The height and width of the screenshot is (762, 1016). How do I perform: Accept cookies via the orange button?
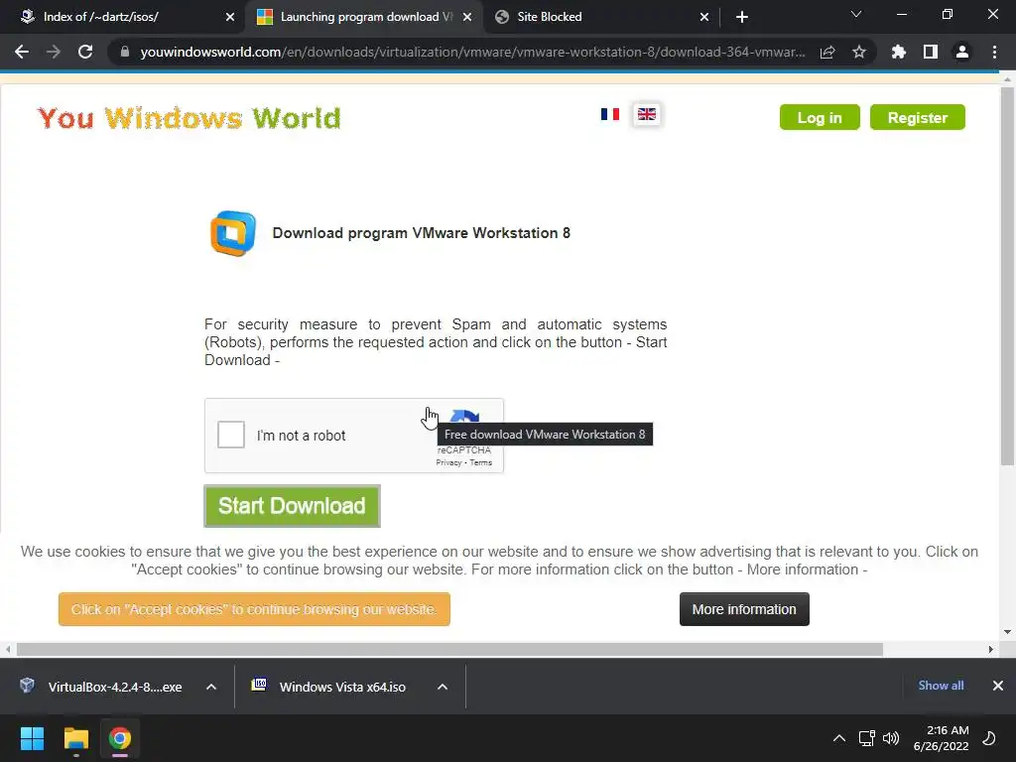254,609
